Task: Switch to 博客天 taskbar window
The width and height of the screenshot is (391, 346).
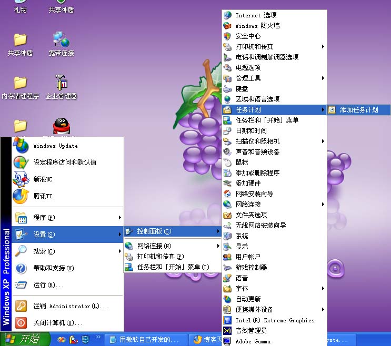Action: (206, 340)
